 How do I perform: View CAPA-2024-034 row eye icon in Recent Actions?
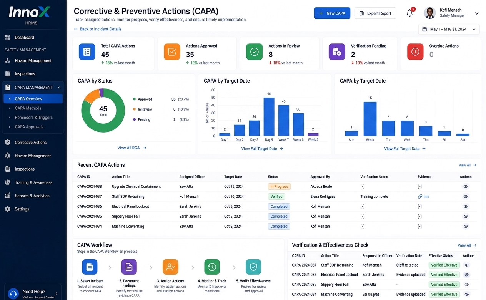point(466,227)
